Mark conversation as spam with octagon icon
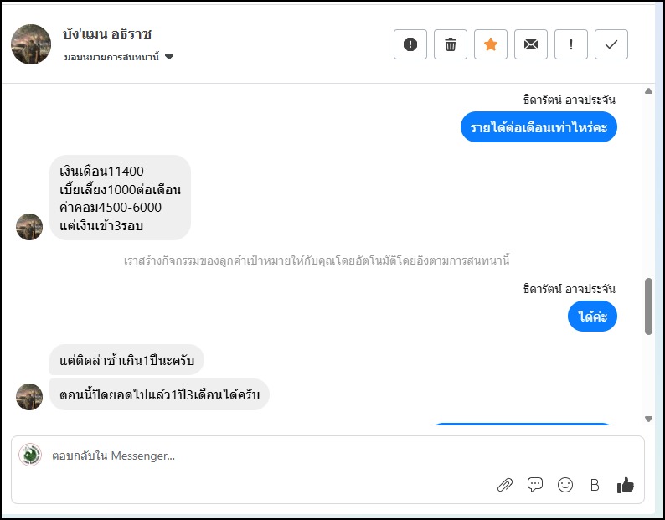The height and width of the screenshot is (520, 665). pos(410,44)
